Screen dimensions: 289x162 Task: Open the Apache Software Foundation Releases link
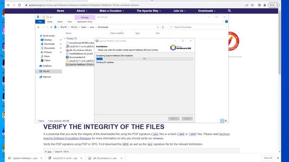coord(67,138)
